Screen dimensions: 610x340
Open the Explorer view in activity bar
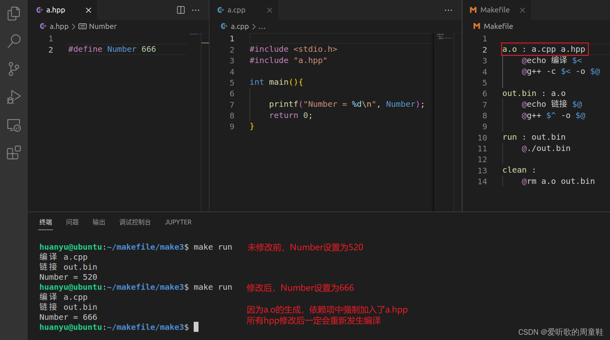[x=14, y=13]
